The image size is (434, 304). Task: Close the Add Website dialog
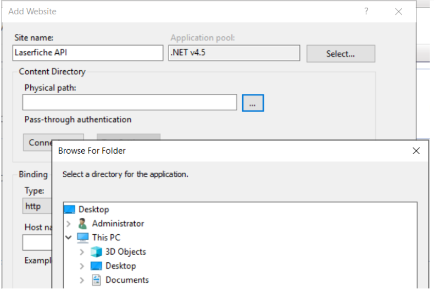click(399, 12)
